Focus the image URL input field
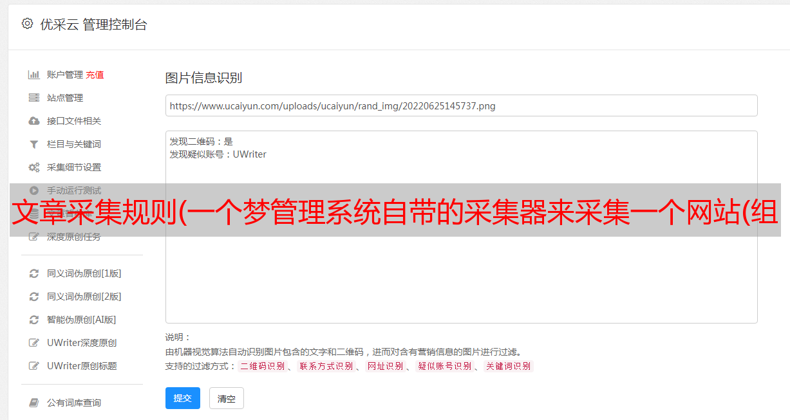Viewport: 790px width, 420px height. point(461,105)
